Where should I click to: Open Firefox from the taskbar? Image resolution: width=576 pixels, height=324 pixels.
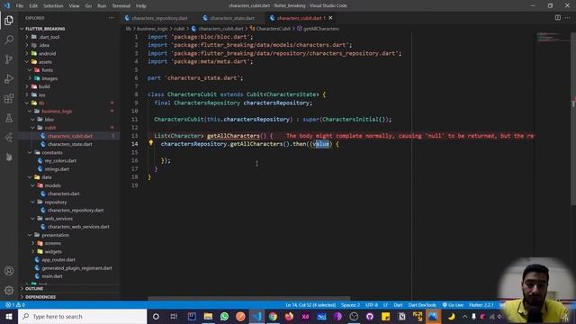point(289,316)
